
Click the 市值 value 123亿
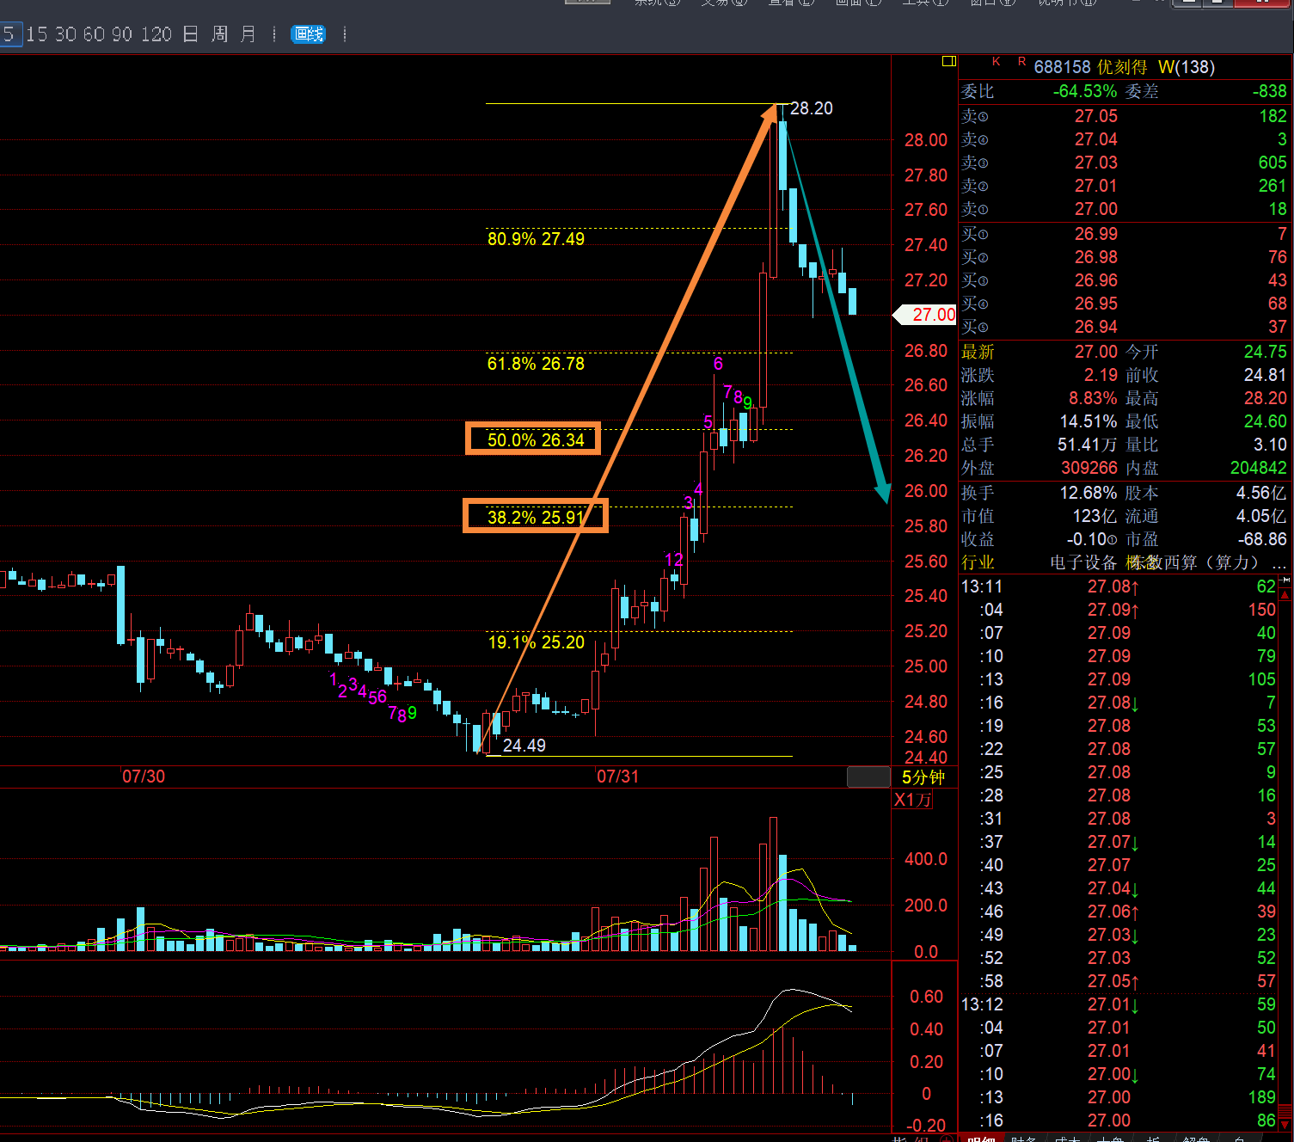pyautogui.click(x=1095, y=516)
